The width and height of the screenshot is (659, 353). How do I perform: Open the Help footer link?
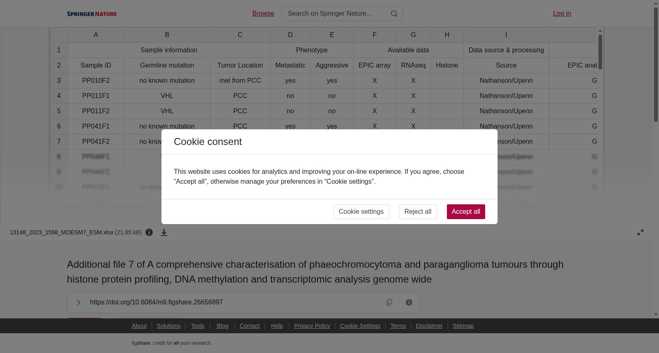coord(277,326)
